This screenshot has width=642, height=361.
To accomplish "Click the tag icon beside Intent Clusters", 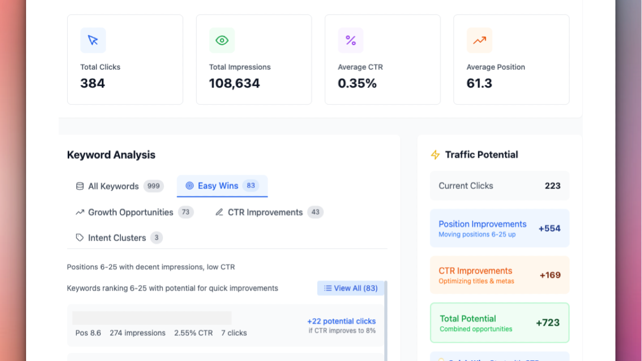I will [80, 238].
